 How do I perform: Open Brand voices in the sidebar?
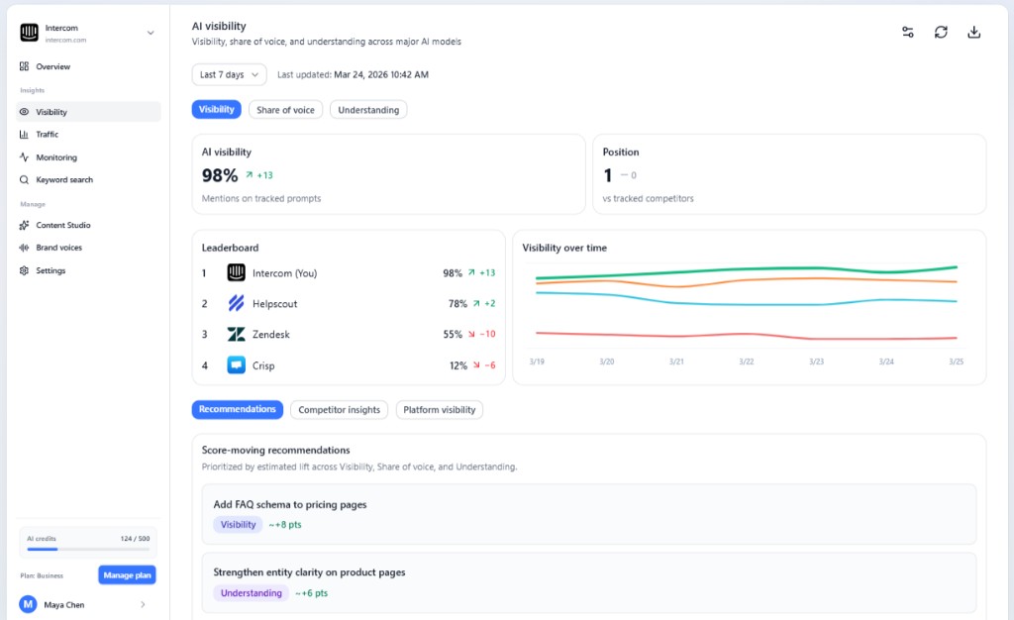pos(88,248)
